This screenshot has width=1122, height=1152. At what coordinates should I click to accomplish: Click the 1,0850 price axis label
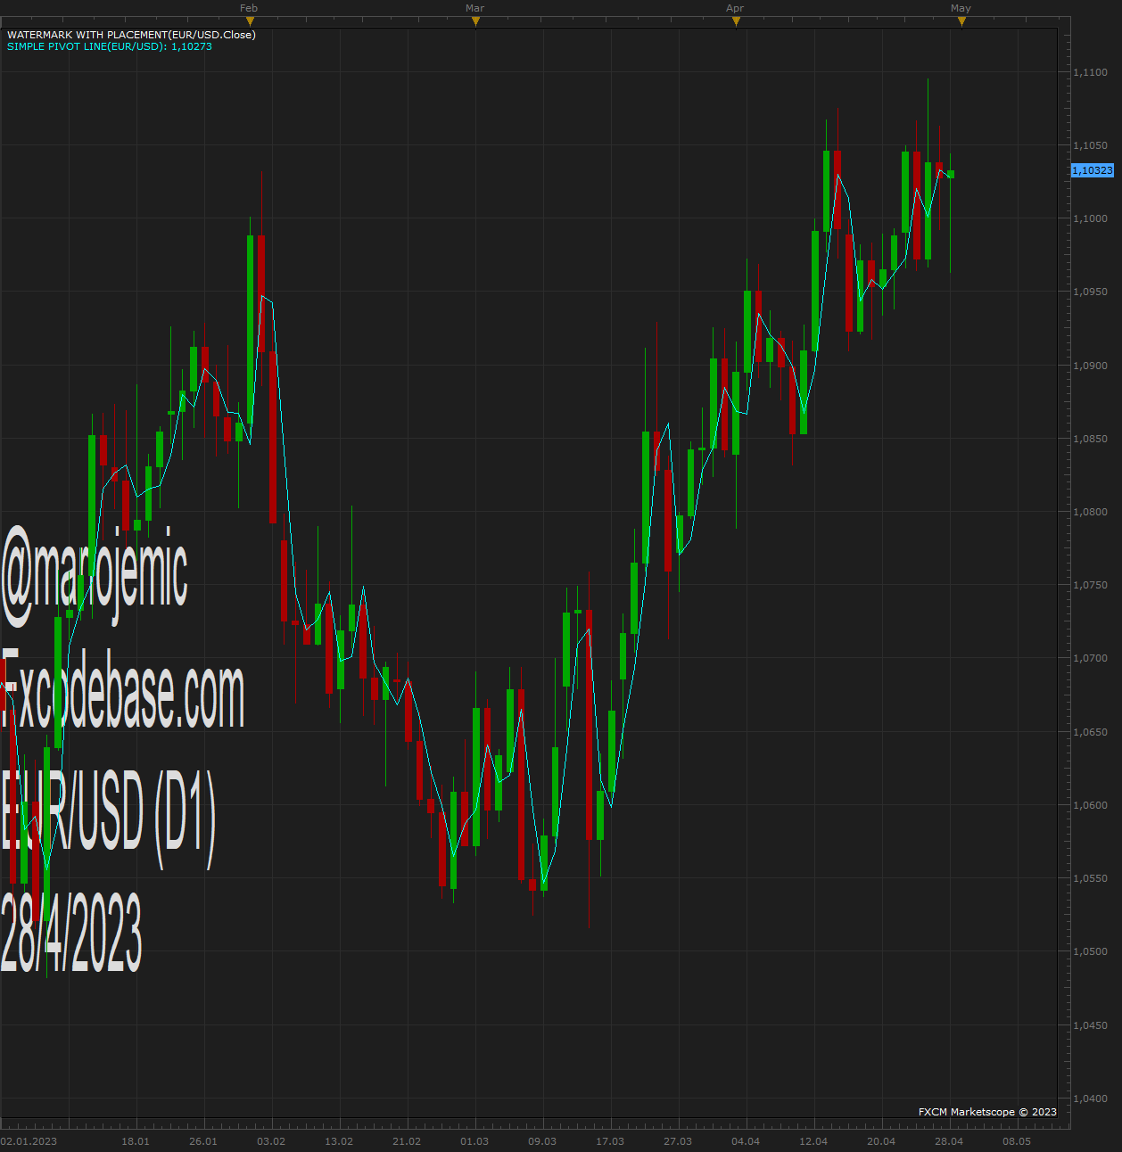pyautogui.click(x=1090, y=439)
